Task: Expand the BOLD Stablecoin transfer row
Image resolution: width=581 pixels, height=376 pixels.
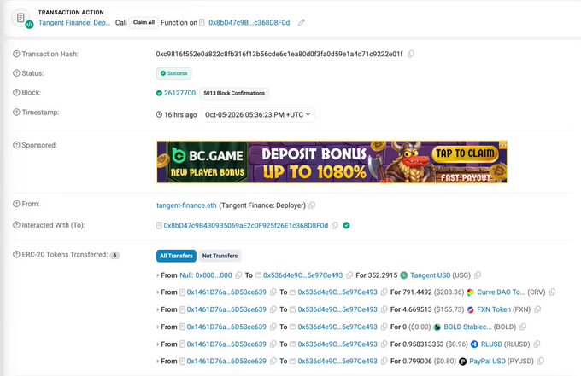Action: pyautogui.click(x=158, y=327)
